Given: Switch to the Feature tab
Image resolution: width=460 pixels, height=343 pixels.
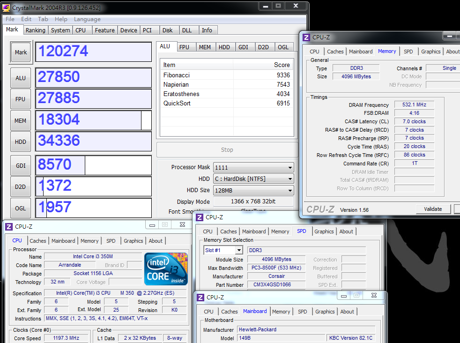Looking at the screenshot, I should (x=105, y=30).
